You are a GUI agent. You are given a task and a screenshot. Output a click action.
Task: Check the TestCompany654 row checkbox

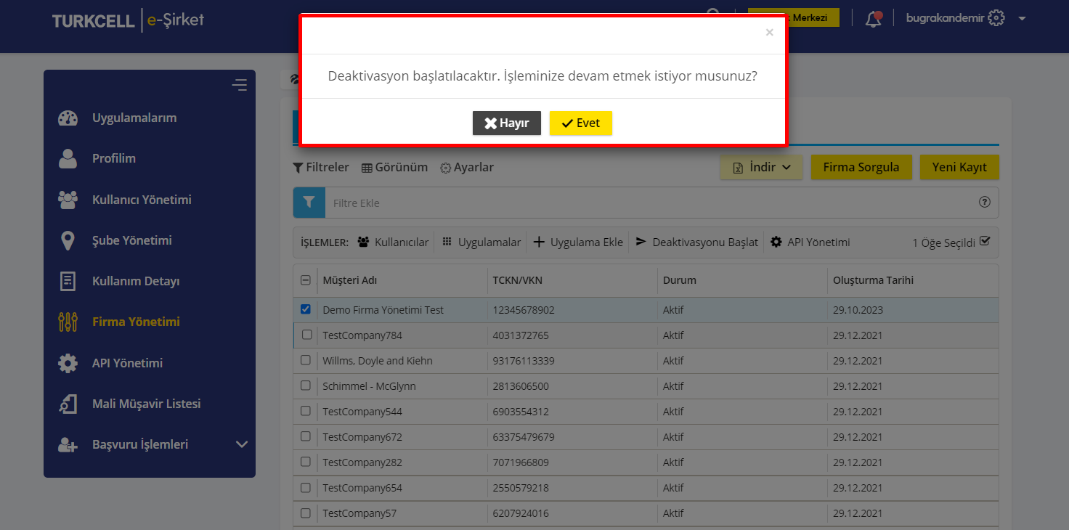[306, 487]
